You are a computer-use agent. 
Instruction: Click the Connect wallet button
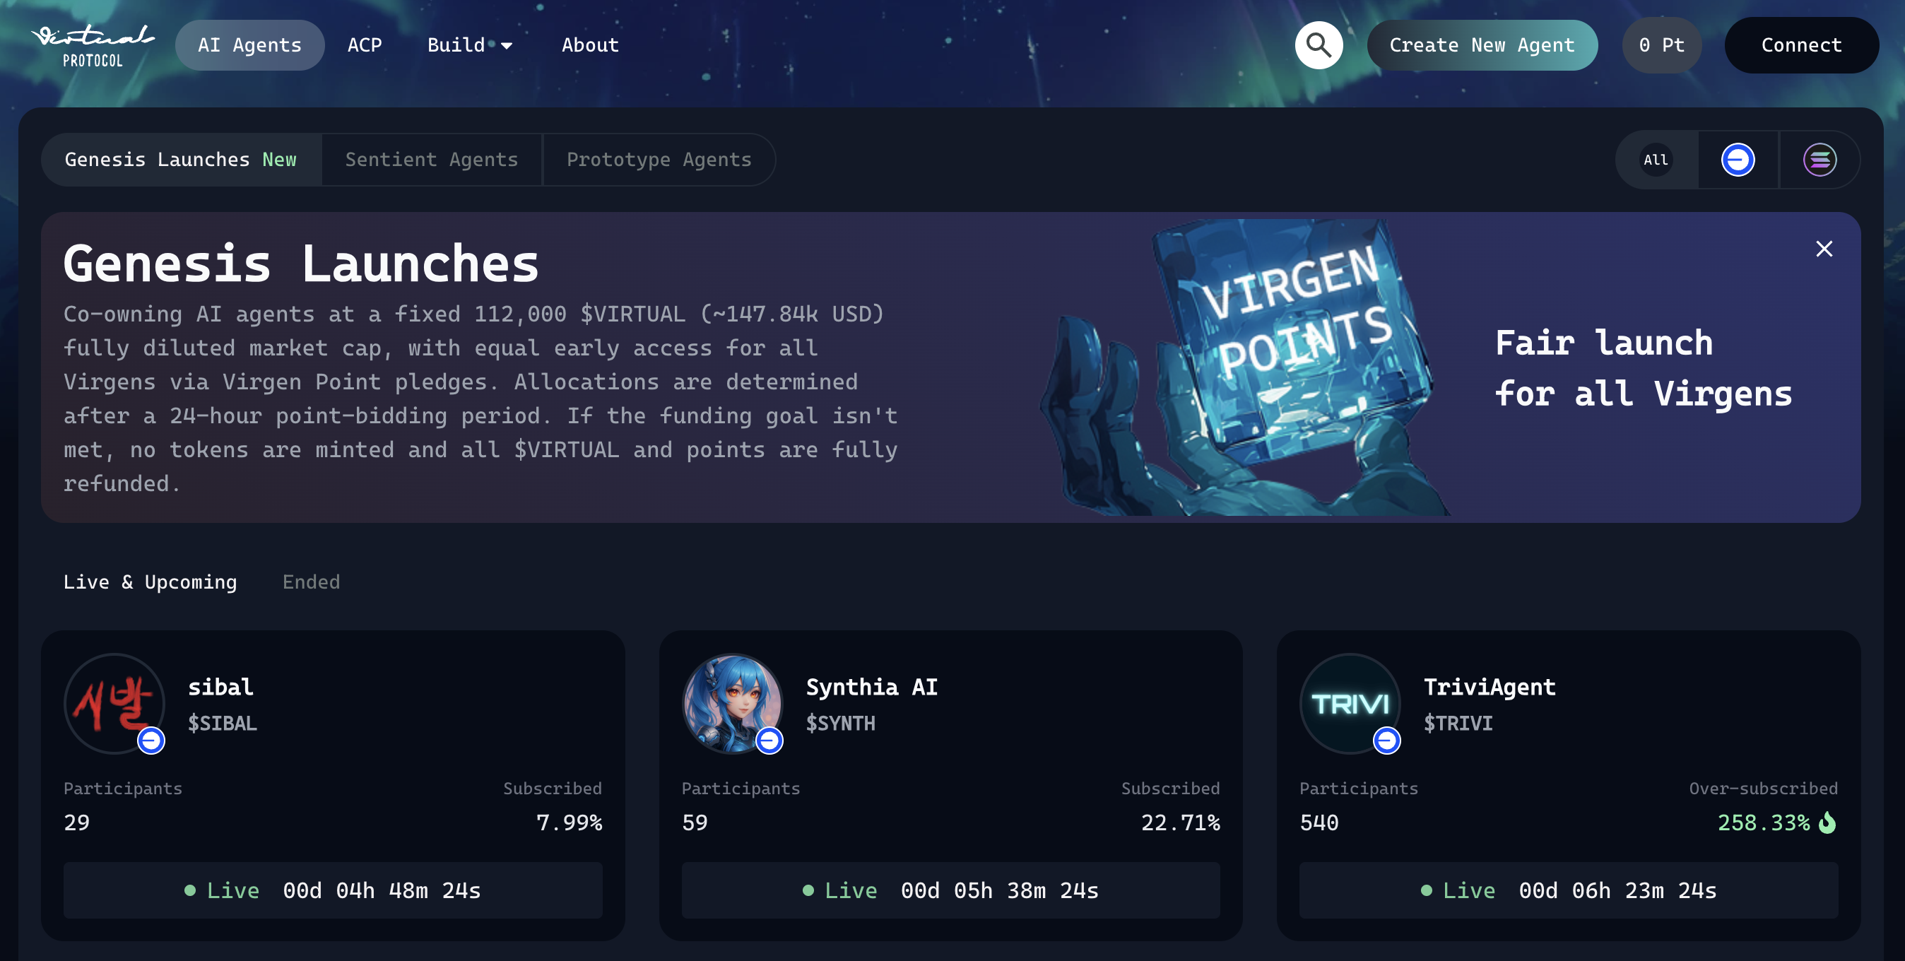[1801, 45]
